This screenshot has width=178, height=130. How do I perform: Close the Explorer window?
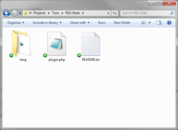[x=169, y=3]
